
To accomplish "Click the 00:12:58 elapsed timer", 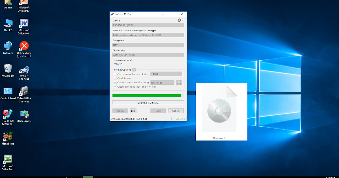I will pos(180,119).
